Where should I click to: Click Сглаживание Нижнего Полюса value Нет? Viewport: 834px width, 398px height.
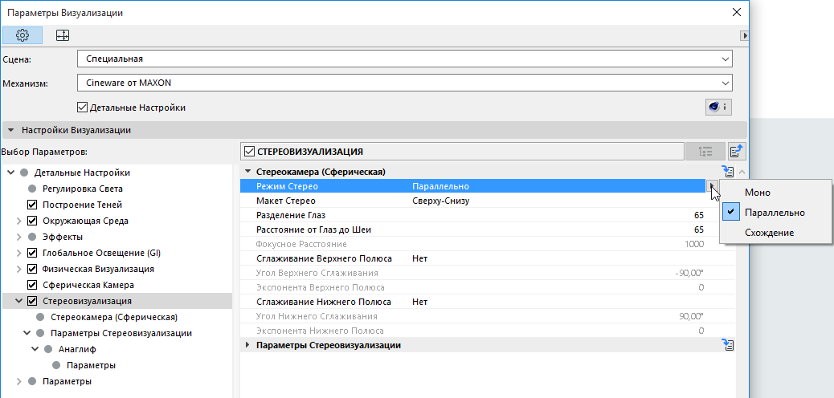point(419,302)
